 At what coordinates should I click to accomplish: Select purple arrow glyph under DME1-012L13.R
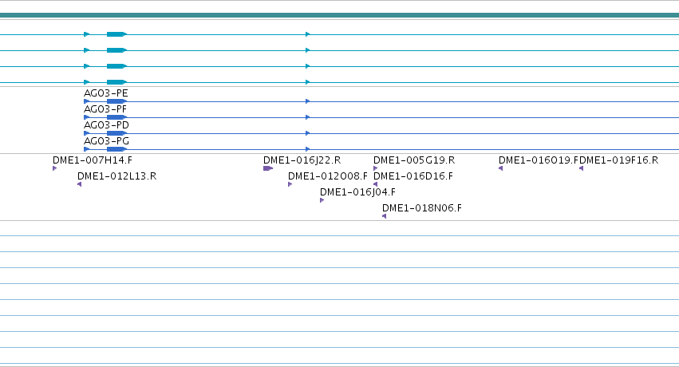coord(79,184)
